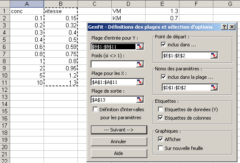Open Aide button in GenFit dialog
This screenshot has height=163, width=240.
coord(119,153)
